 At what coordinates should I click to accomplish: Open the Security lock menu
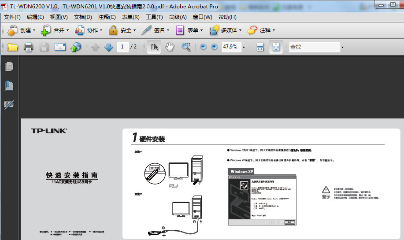[122, 30]
